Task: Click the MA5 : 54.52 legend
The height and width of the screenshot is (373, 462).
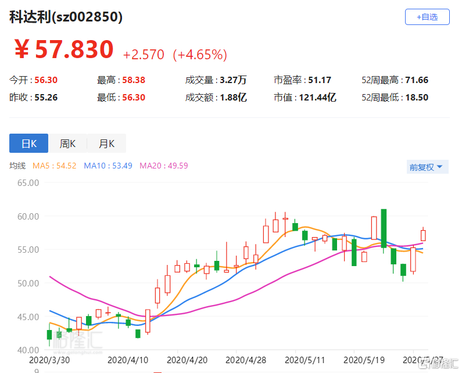Action: 54,166
